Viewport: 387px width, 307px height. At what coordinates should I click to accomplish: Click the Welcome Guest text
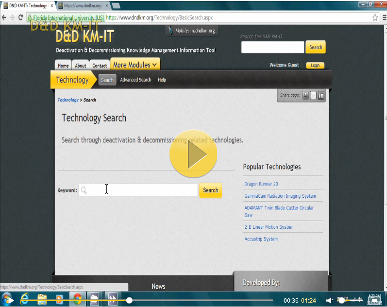tap(284, 65)
